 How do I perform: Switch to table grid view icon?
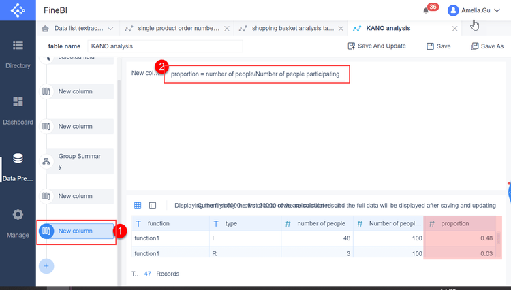point(138,205)
